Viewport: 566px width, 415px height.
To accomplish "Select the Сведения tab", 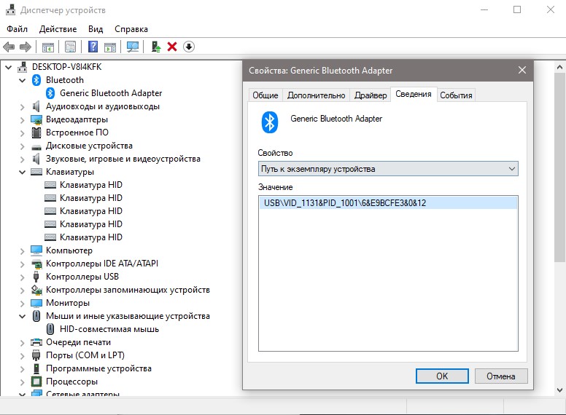I will pyautogui.click(x=414, y=94).
